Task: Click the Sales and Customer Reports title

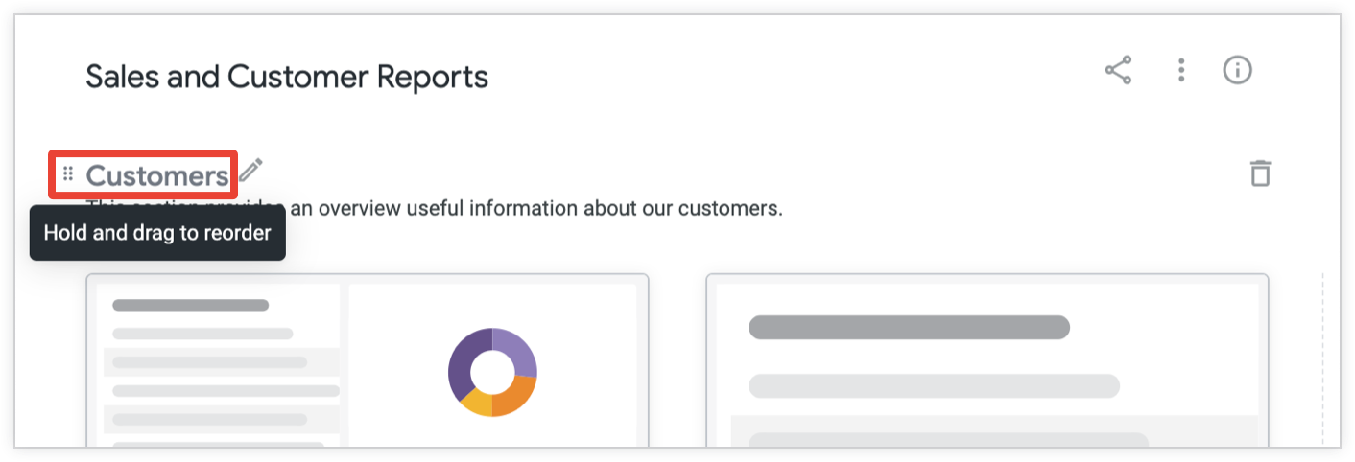Action: 287,76
